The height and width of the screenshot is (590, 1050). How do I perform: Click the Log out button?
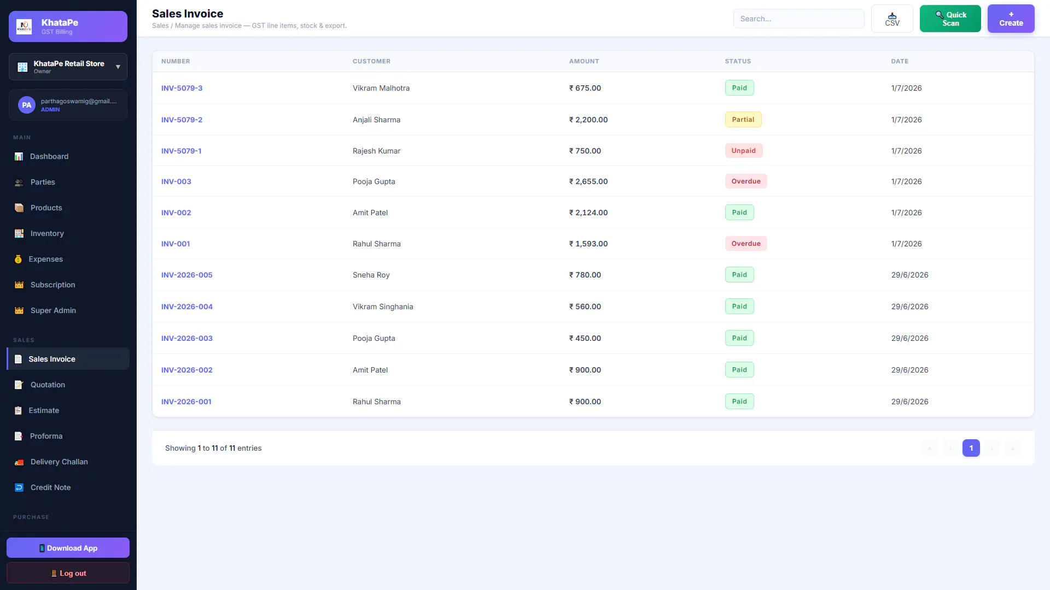pos(68,573)
